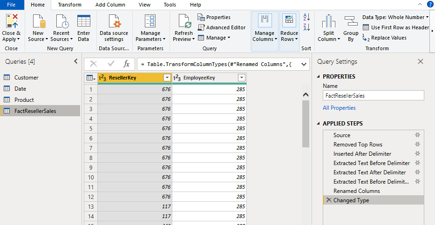Switch to the Transform tab
Screen dimensions: 435x225
(70, 5)
